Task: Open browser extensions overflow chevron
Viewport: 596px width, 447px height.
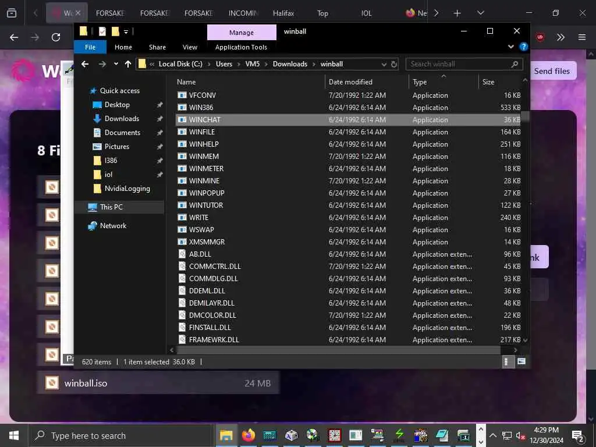Action: click(x=560, y=37)
